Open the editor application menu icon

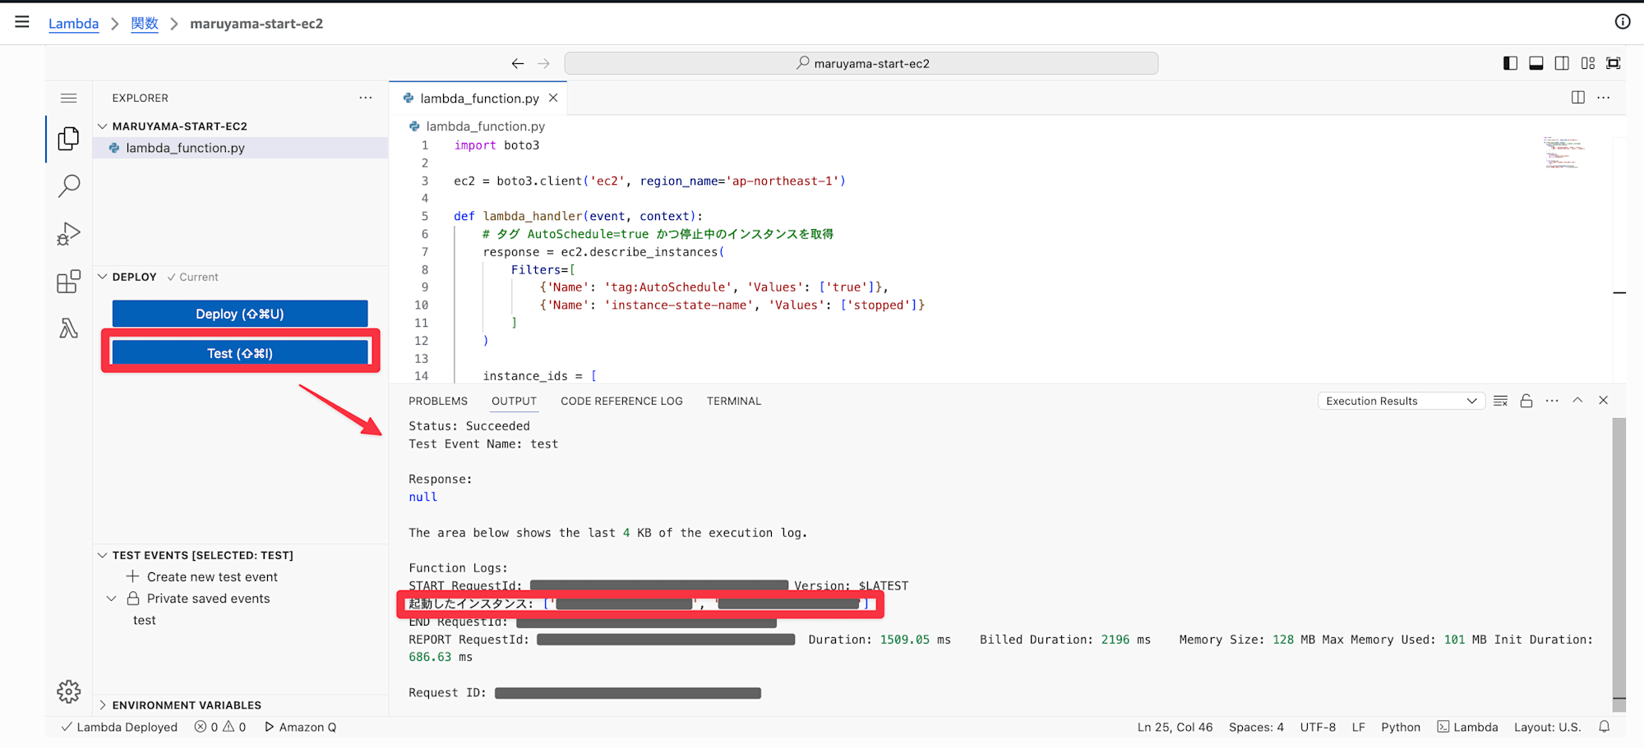pos(69,98)
